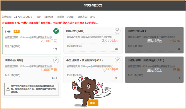Click the 國際小包(AIR) card title

[x=75, y=31]
